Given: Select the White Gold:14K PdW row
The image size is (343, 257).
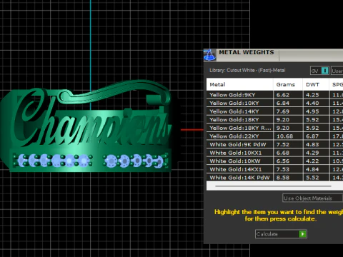Looking at the screenshot, I should (274, 178).
